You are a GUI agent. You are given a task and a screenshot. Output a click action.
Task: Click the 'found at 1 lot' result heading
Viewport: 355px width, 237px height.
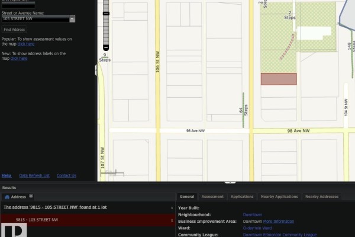pos(55,207)
